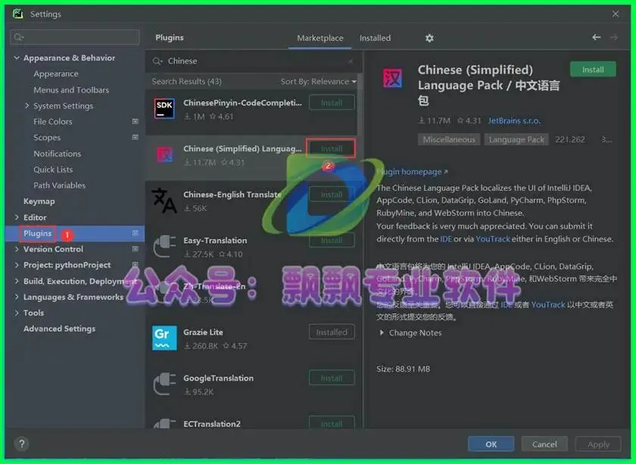Select the Easy-Translation plugin name
Screen dimensions: 636x464
[x=215, y=241]
